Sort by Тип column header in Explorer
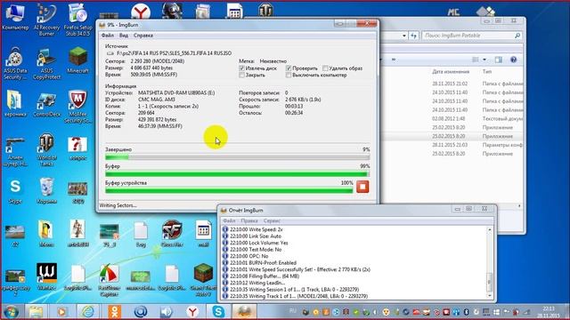This screenshot has width=570, height=320. click(487, 71)
